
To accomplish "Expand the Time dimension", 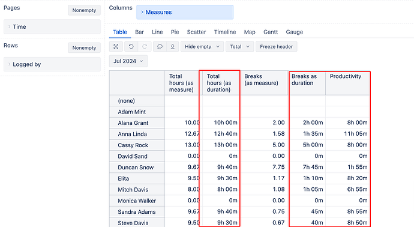I will pos(52,26).
